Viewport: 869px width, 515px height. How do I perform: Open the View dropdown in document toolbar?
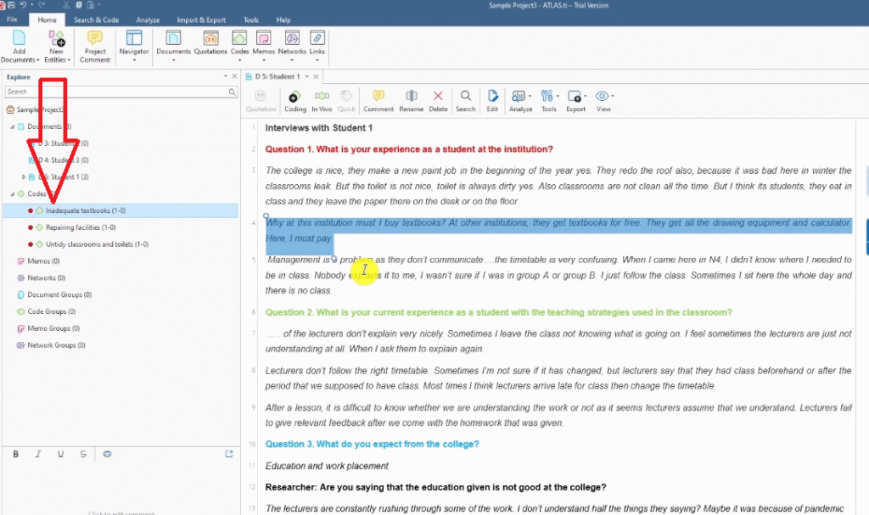point(604,100)
